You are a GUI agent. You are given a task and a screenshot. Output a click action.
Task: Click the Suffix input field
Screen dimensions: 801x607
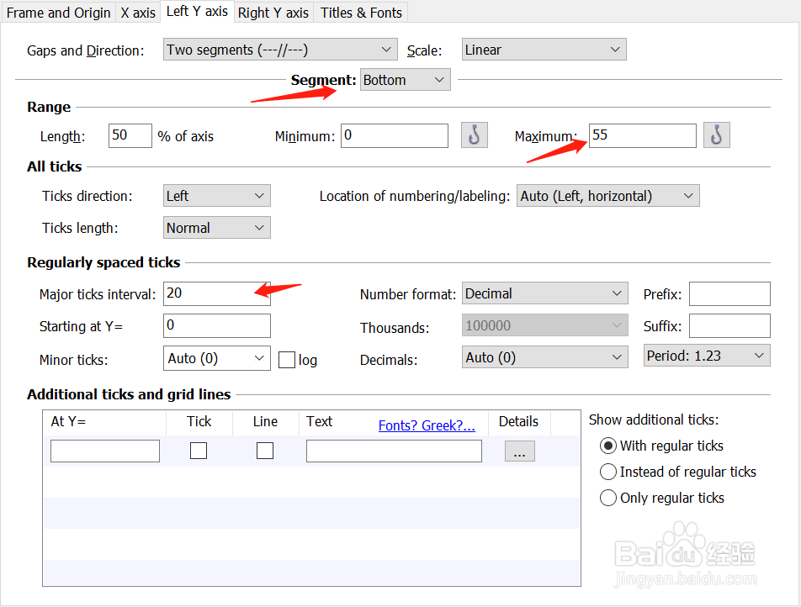729,325
